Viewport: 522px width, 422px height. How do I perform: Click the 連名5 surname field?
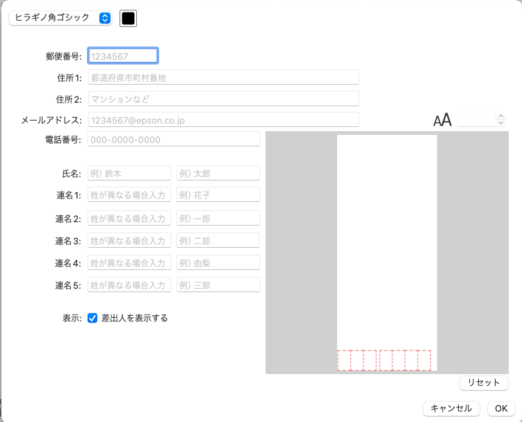pos(129,285)
